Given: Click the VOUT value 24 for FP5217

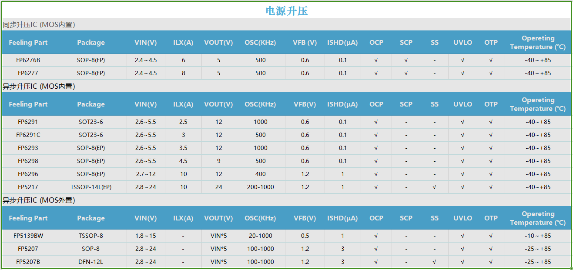Looking at the screenshot, I should pyautogui.click(x=219, y=187).
